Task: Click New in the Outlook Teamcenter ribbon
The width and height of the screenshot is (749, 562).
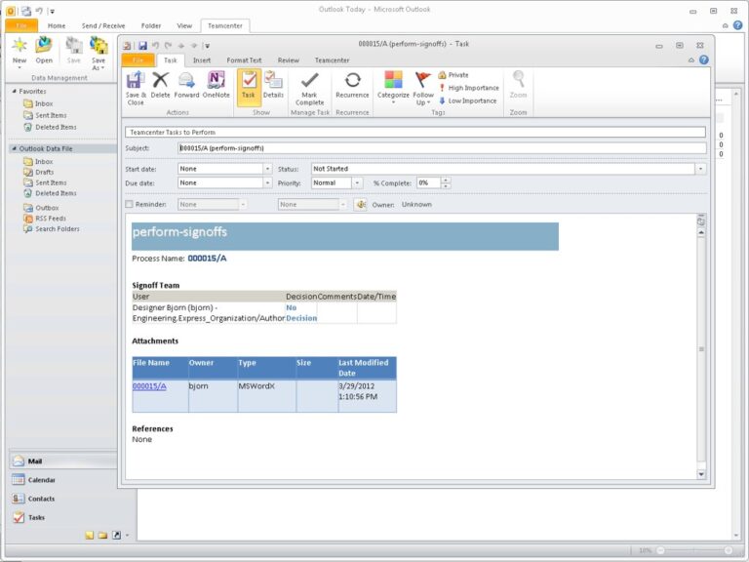Action: tap(20, 52)
